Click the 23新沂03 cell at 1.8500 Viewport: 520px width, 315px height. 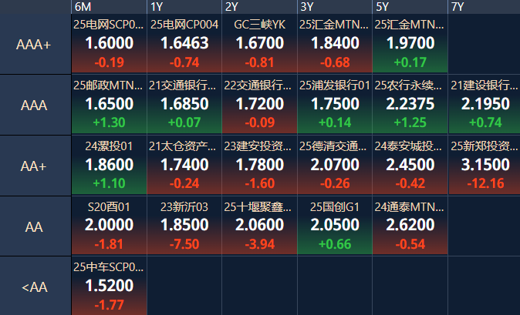point(184,226)
